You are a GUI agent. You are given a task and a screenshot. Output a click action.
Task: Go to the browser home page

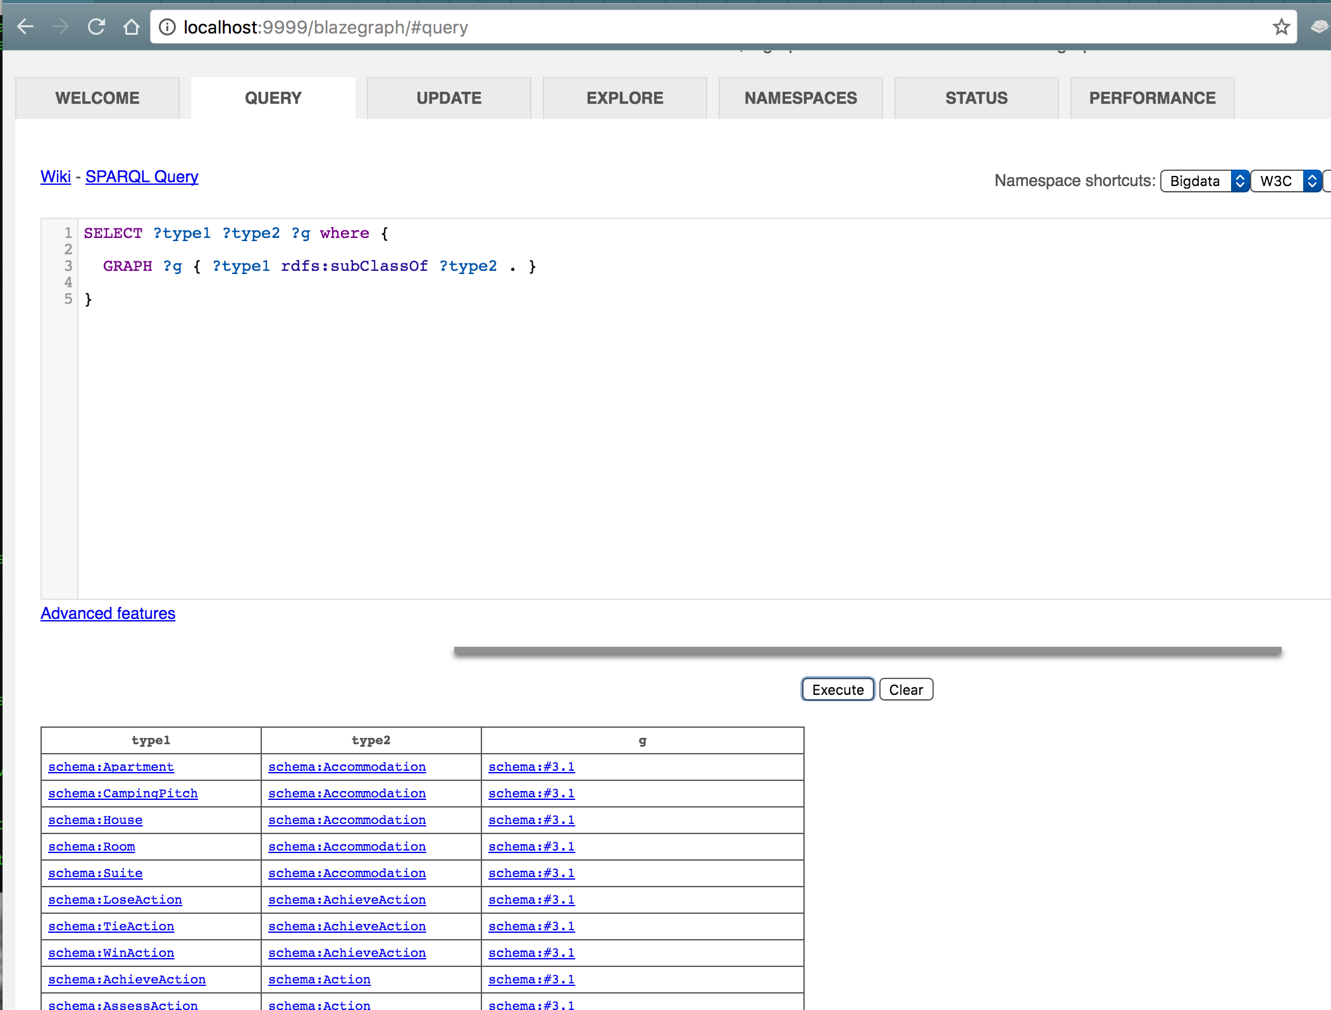click(x=132, y=27)
